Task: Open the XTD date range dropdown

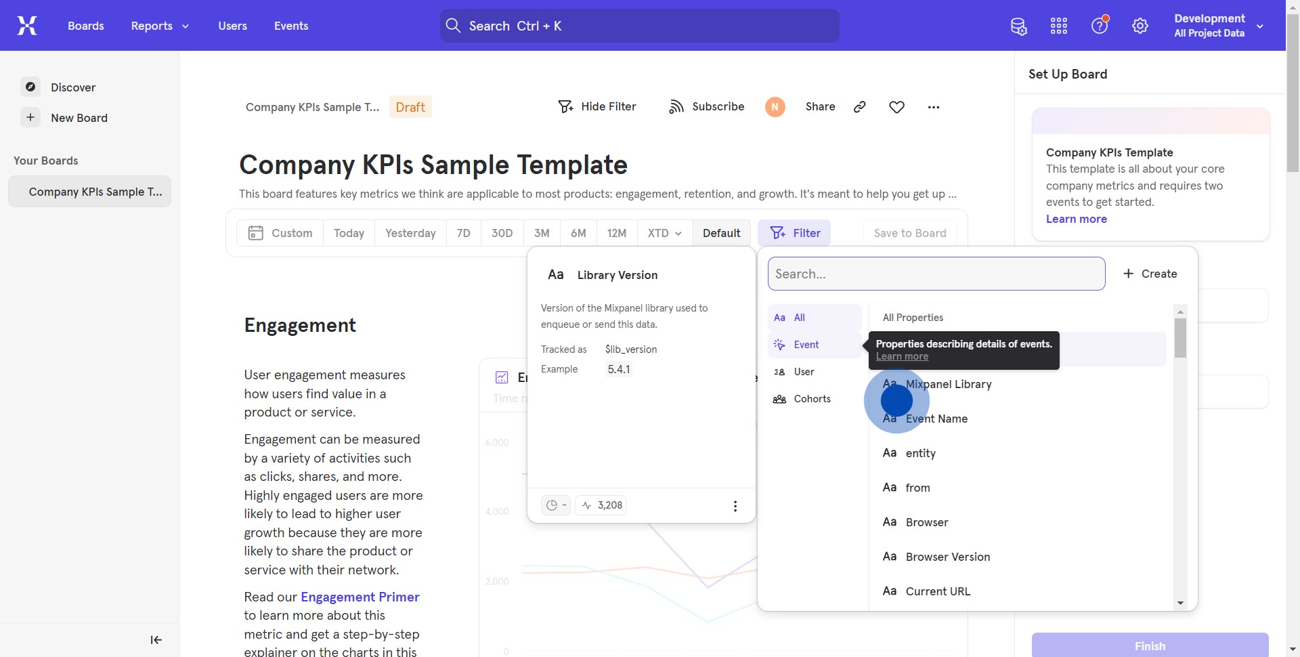Action: click(664, 233)
